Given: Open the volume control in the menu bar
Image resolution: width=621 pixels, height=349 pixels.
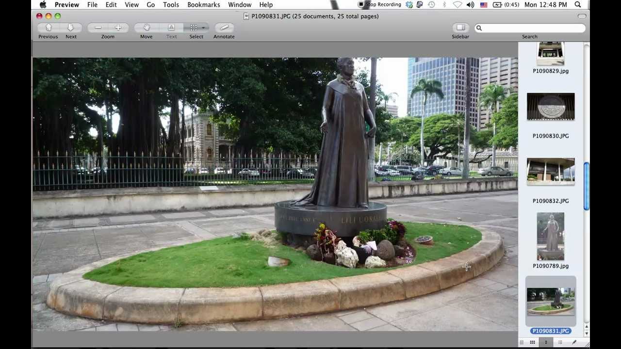Looking at the screenshot, I should point(470,5).
